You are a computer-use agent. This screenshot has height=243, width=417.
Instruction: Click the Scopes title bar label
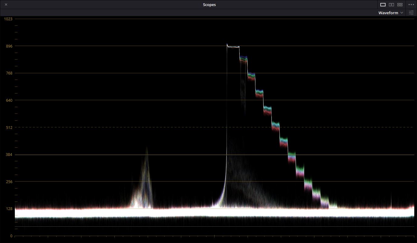[209, 5]
